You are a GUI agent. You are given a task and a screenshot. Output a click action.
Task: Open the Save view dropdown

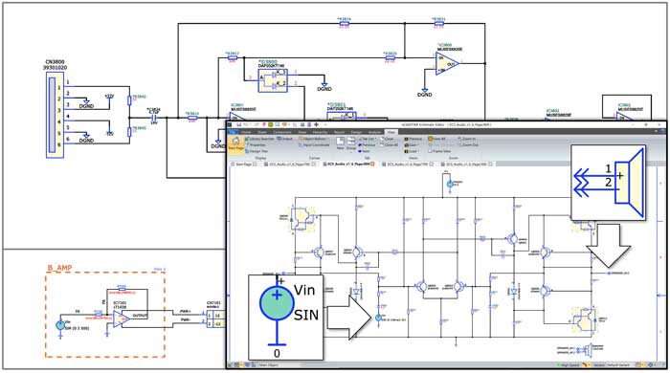(x=411, y=145)
